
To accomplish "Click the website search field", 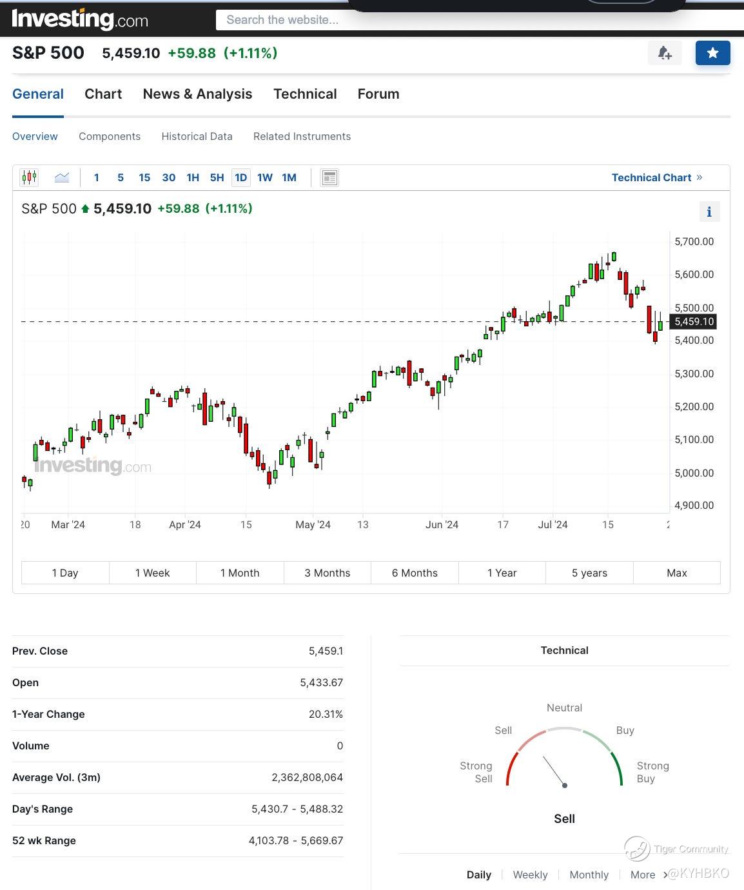I will tap(480, 20).
